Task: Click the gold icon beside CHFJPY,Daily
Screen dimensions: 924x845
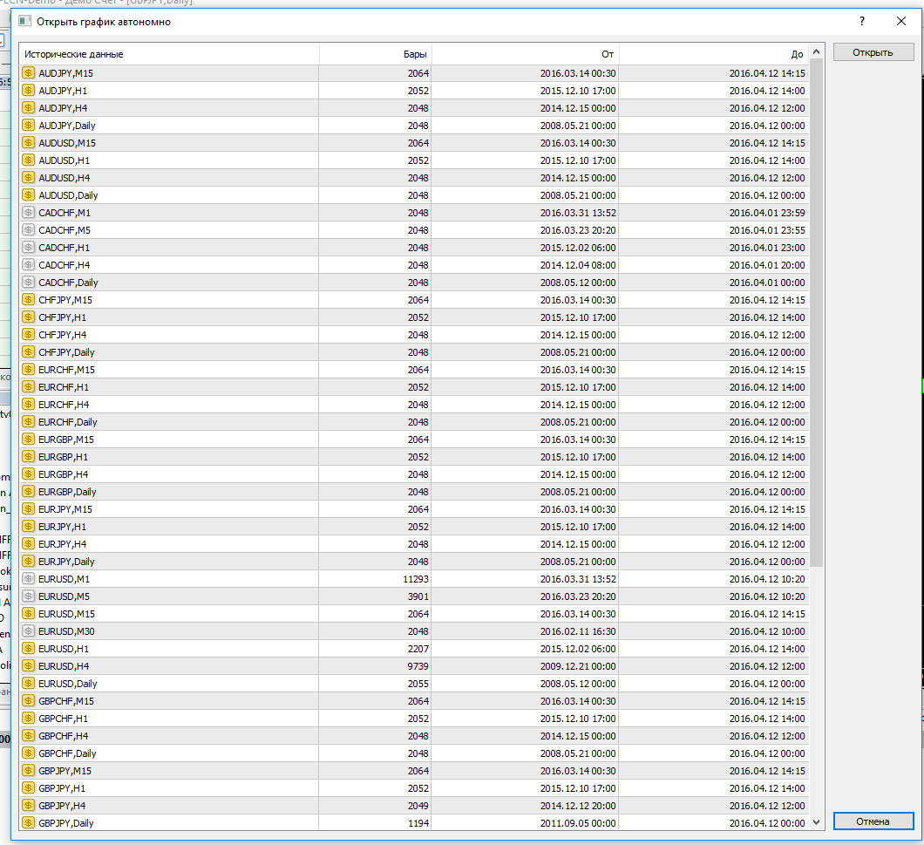Action: (28, 352)
